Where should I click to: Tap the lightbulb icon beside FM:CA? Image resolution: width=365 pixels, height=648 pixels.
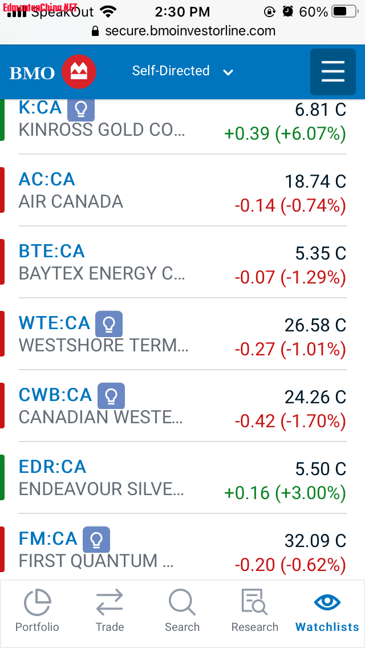[96, 540]
